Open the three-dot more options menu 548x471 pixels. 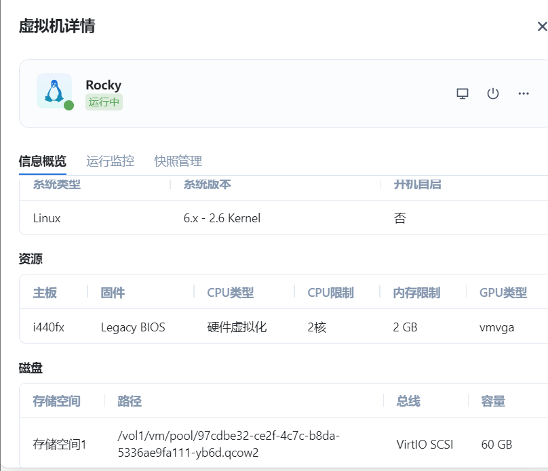[524, 94]
